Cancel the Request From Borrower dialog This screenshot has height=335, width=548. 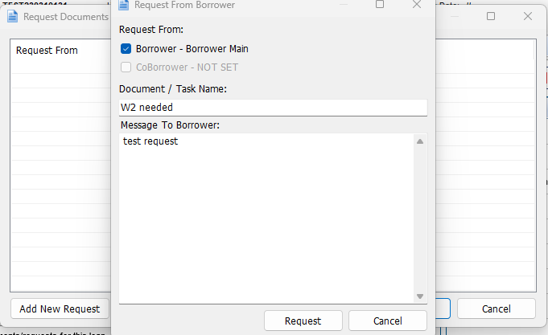[388, 321]
